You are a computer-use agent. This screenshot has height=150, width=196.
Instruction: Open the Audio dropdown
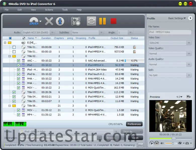coord(52,32)
